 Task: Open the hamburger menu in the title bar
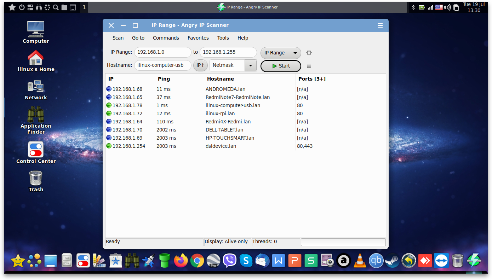tap(380, 25)
